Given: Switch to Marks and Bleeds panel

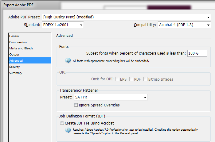Looking at the screenshot, I should tap(29, 48).
